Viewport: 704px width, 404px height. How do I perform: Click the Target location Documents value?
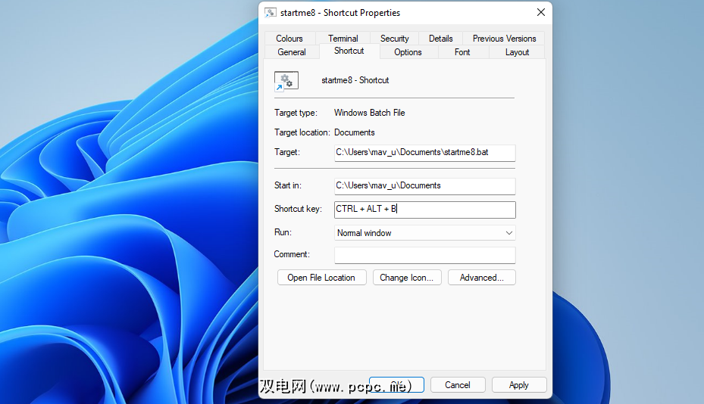354,132
